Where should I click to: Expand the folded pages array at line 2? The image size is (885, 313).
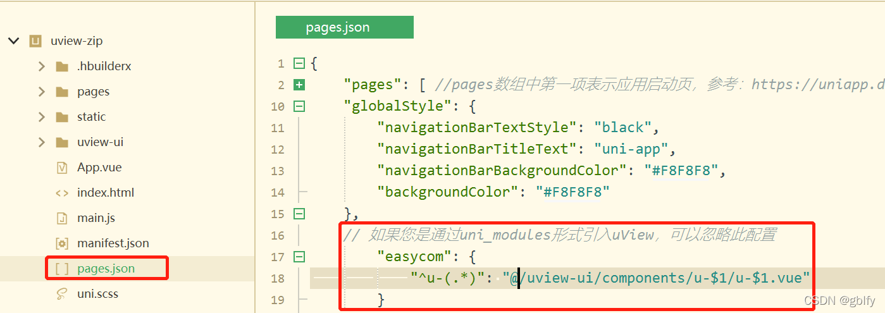[299, 85]
